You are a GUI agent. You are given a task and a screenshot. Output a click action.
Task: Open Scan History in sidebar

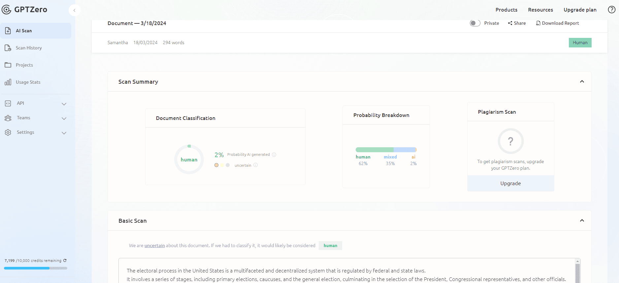click(x=29, y=48)
